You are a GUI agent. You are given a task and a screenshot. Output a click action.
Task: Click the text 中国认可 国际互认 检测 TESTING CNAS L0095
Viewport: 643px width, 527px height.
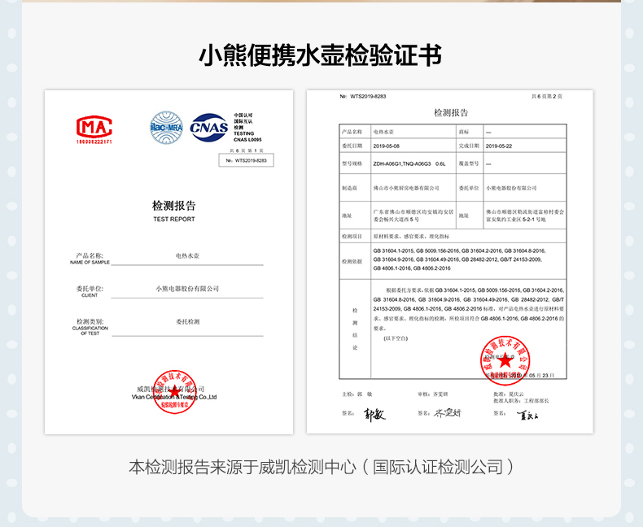point(247,128)
